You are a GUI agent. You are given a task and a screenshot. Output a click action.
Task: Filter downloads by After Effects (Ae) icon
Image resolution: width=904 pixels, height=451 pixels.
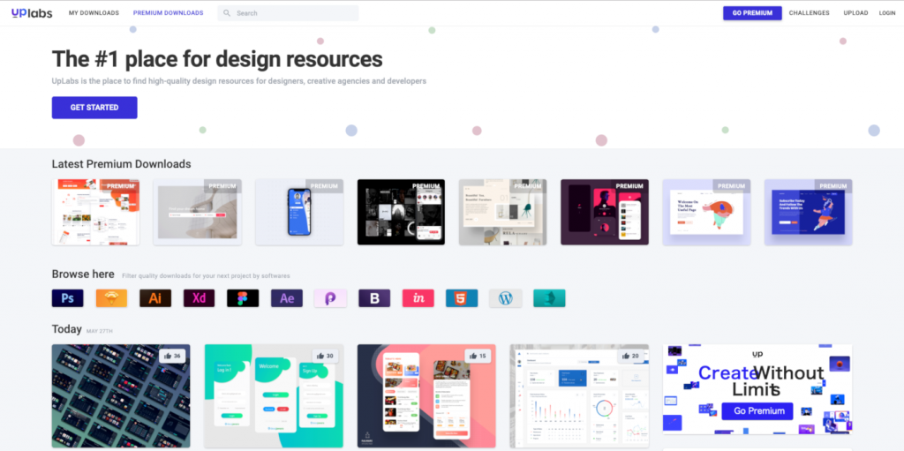[287, 298]
